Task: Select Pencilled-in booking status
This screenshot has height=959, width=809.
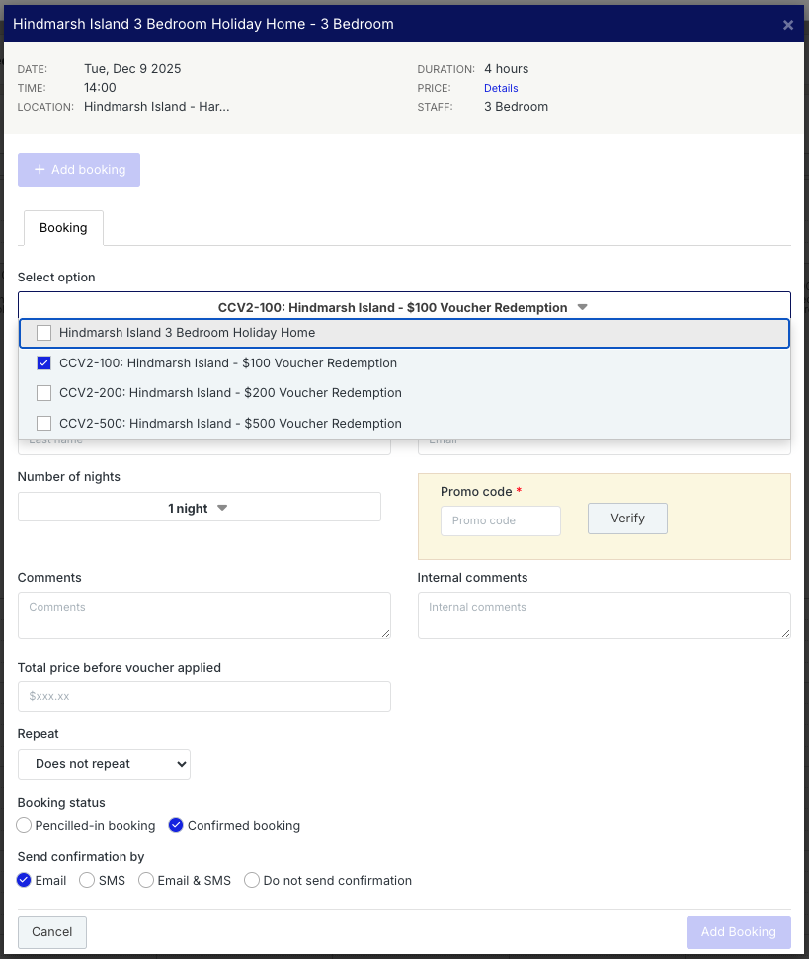Action: (25, 825)
